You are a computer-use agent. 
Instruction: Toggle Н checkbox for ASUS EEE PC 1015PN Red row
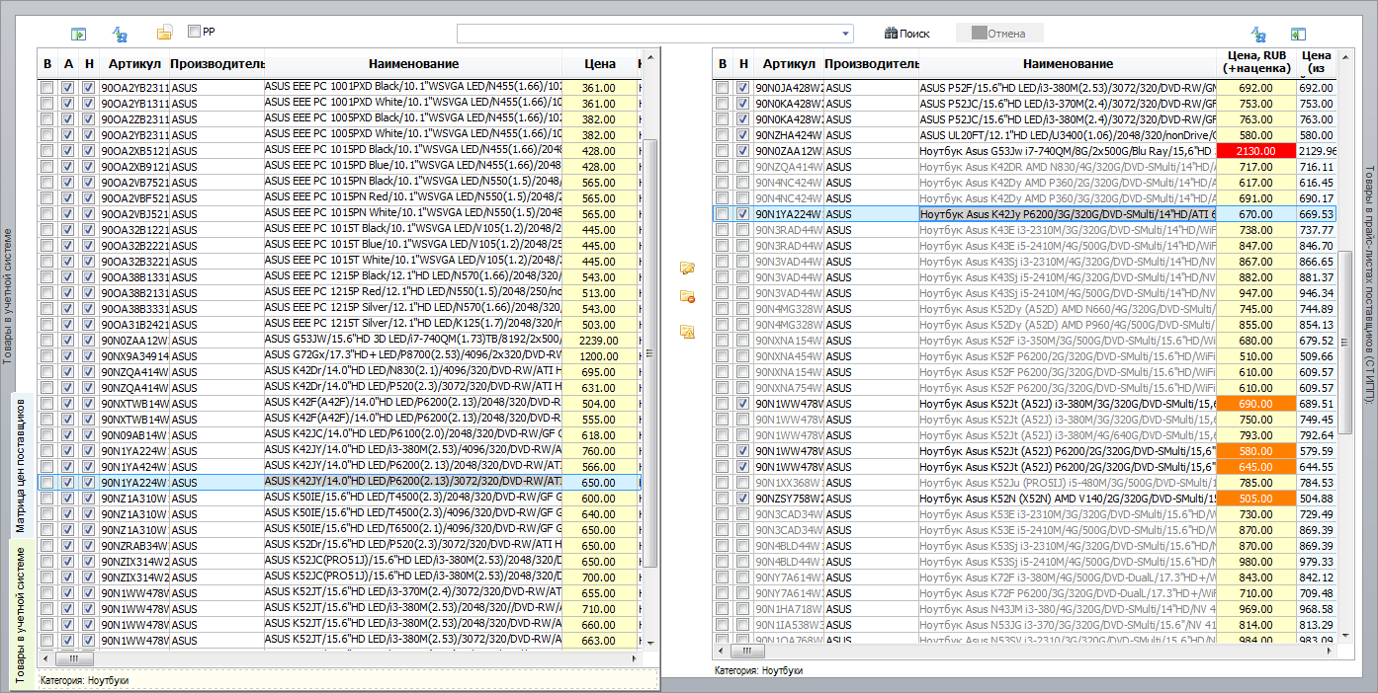tap(89, 198)
